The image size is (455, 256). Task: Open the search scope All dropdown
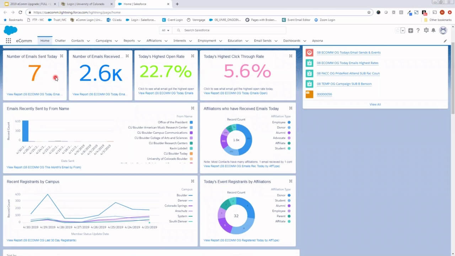[x=166, y=31]
